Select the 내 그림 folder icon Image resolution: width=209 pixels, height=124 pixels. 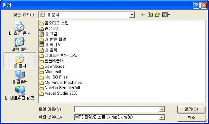[x=41, y=34]
